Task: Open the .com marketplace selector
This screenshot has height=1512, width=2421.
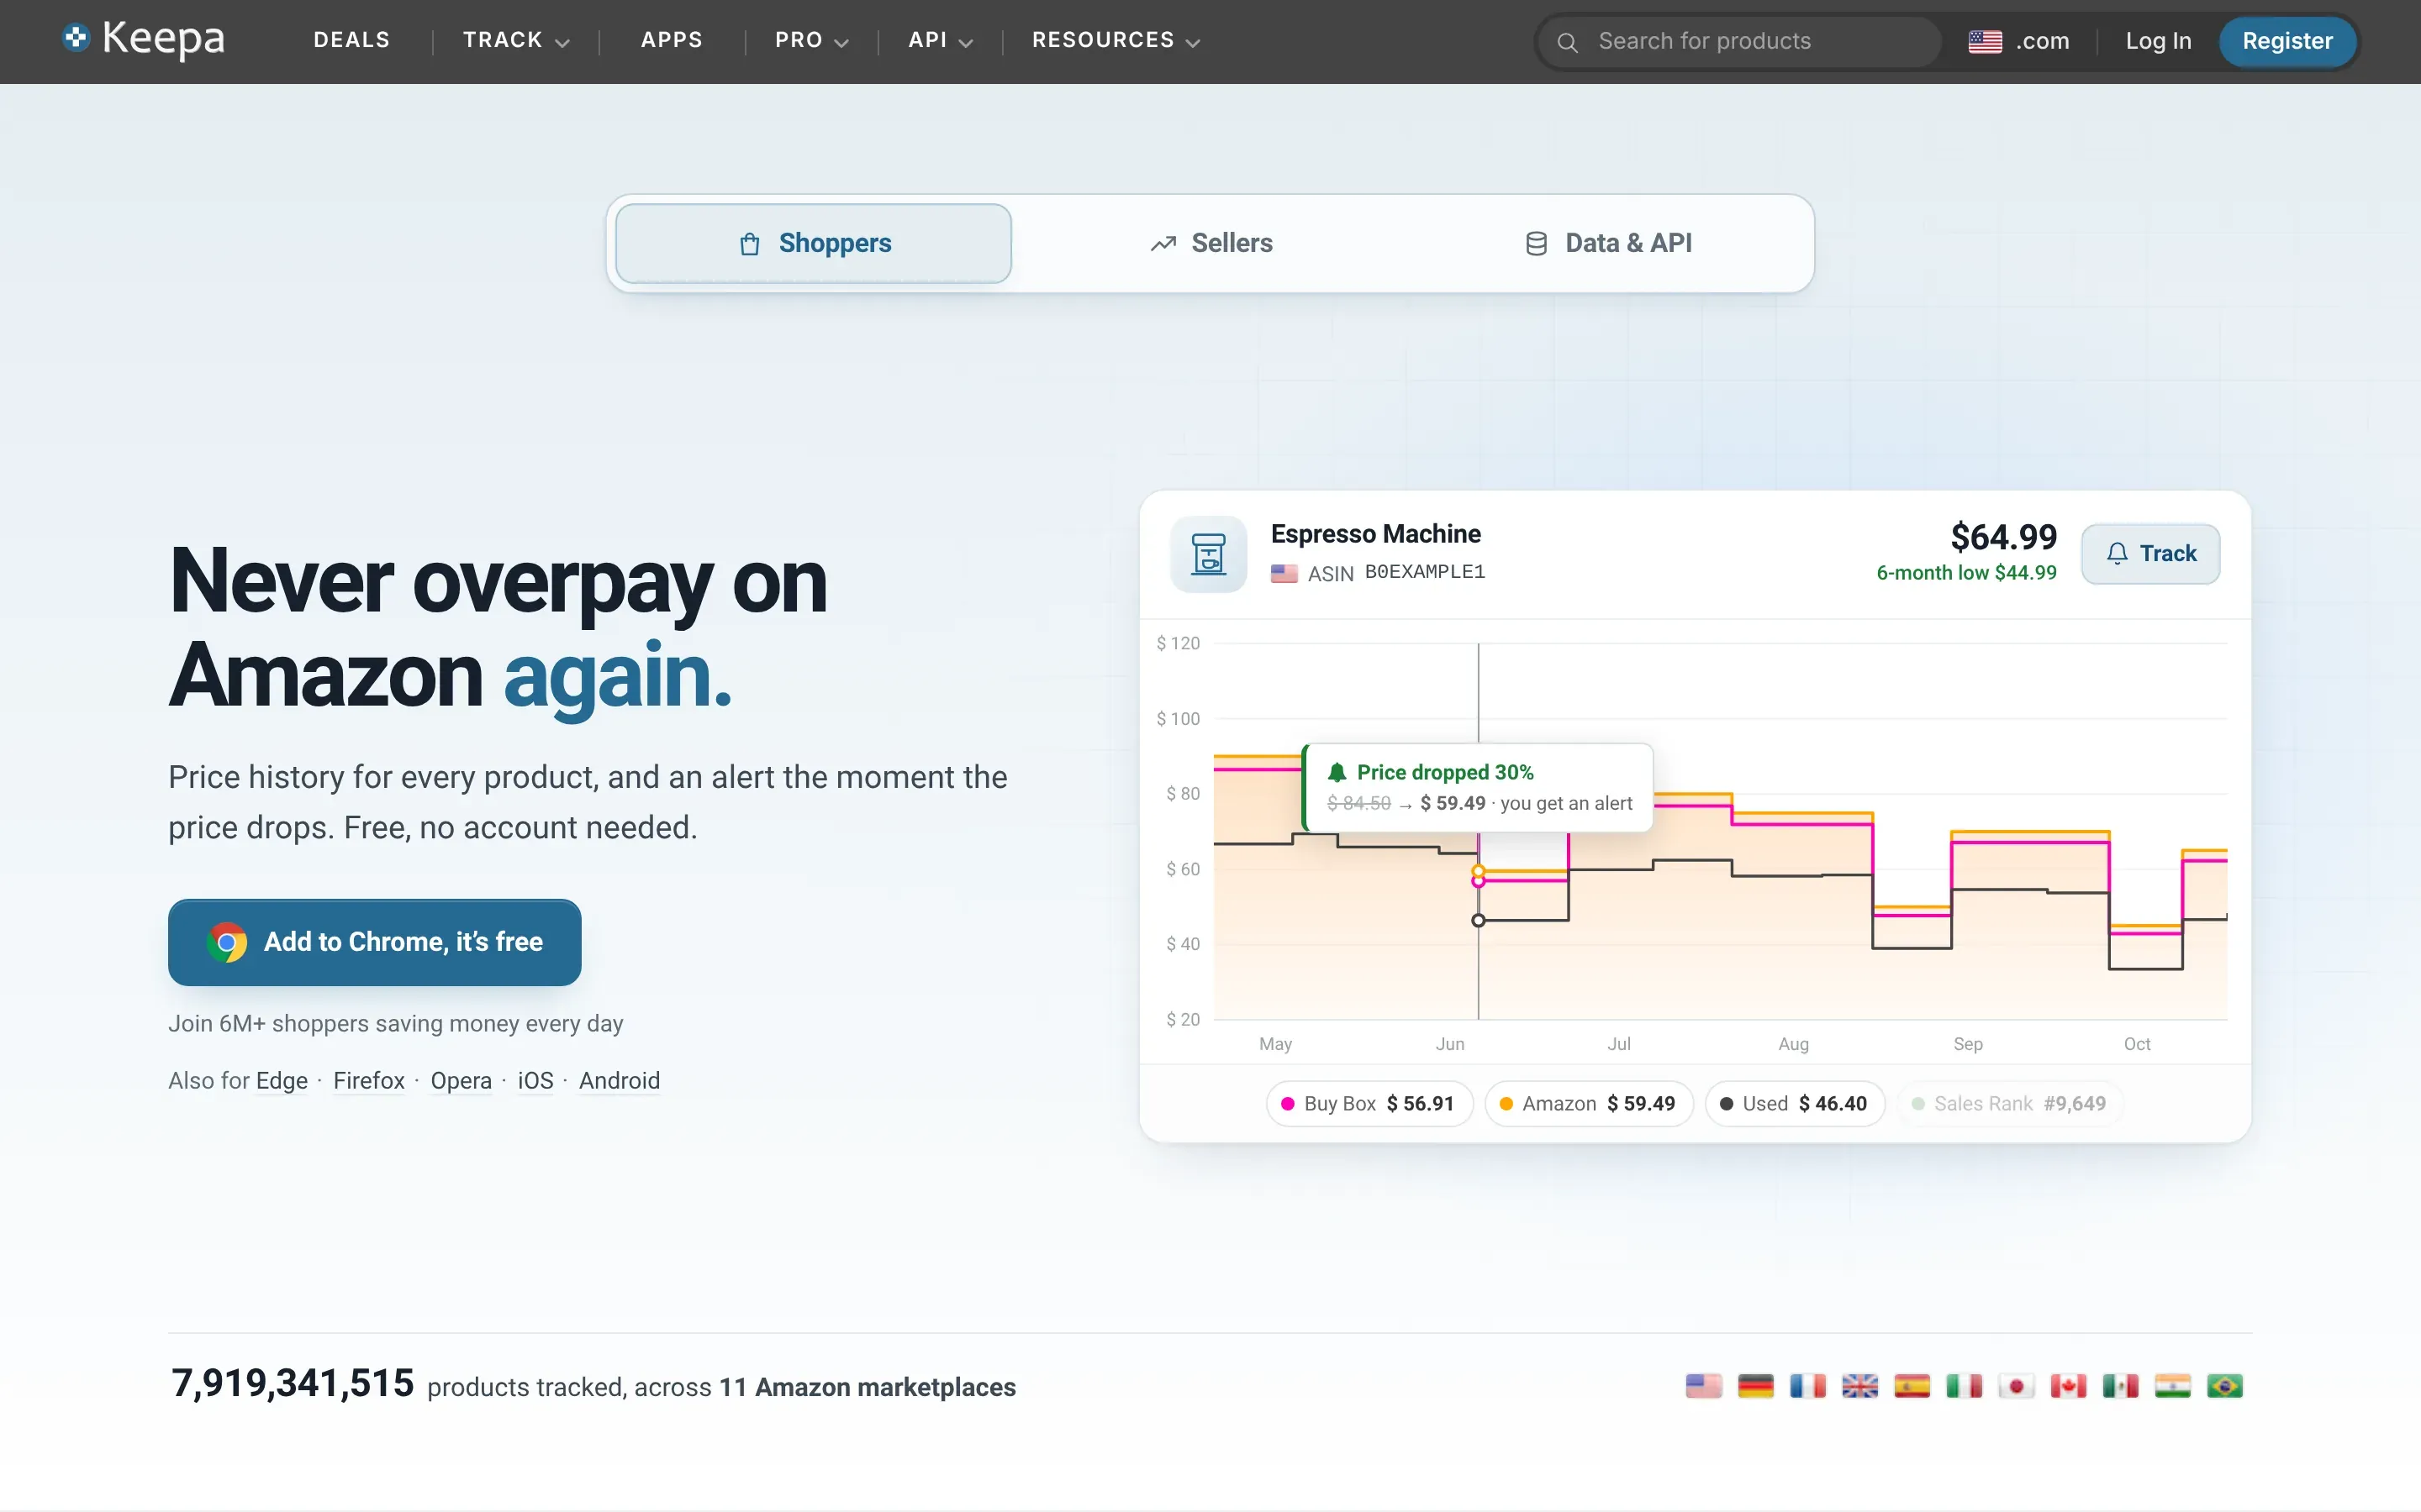Action: 2019,41
